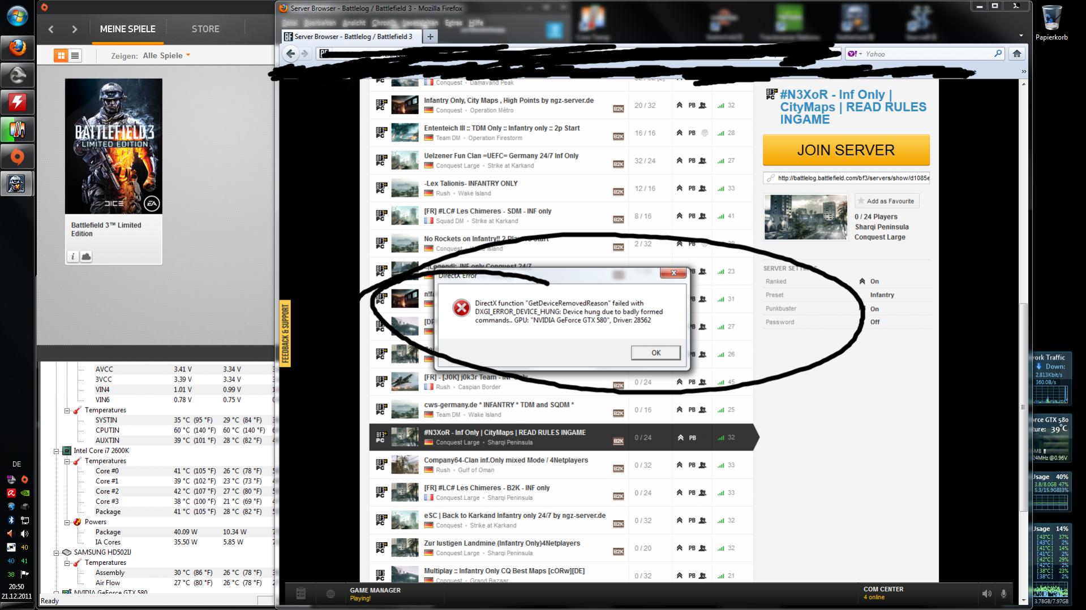Collapse the Powers node in HWMonitor
Viewport: 1086px width, 610px height.
coord(67,522)
